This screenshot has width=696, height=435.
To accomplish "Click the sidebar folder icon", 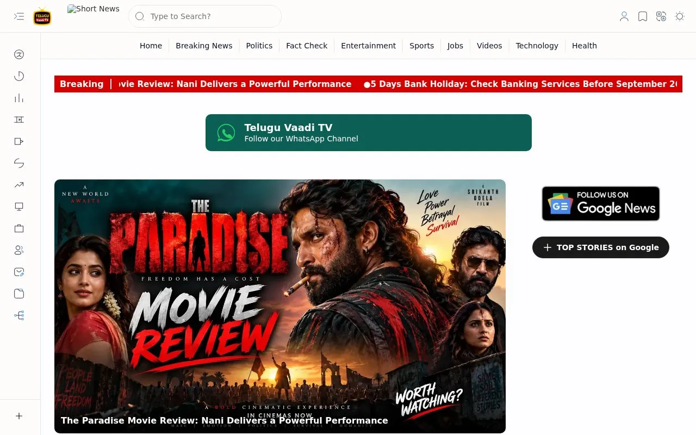I will point(19,294).
